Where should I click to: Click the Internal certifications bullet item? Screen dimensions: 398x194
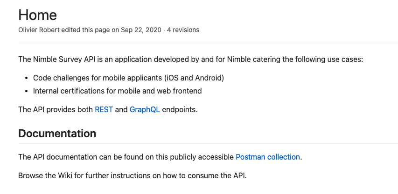(x=117, y=91)
